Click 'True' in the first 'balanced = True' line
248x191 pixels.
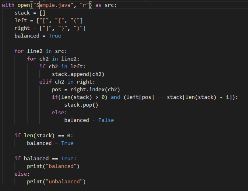click(x=55, y=36)
